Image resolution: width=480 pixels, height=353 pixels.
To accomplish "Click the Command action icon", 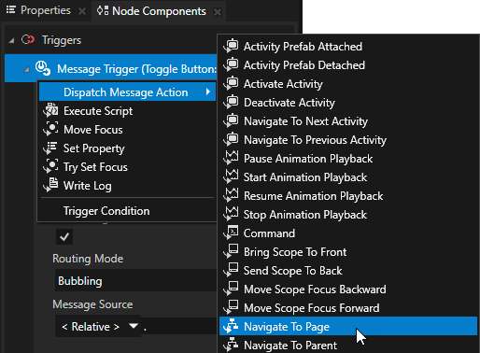I will click(x=231, y=233).
